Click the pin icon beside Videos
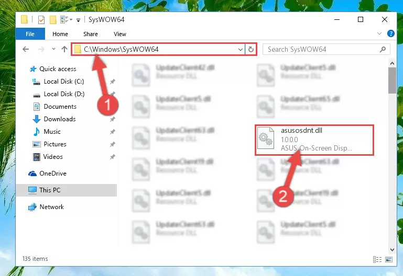 tap(112, 157)
